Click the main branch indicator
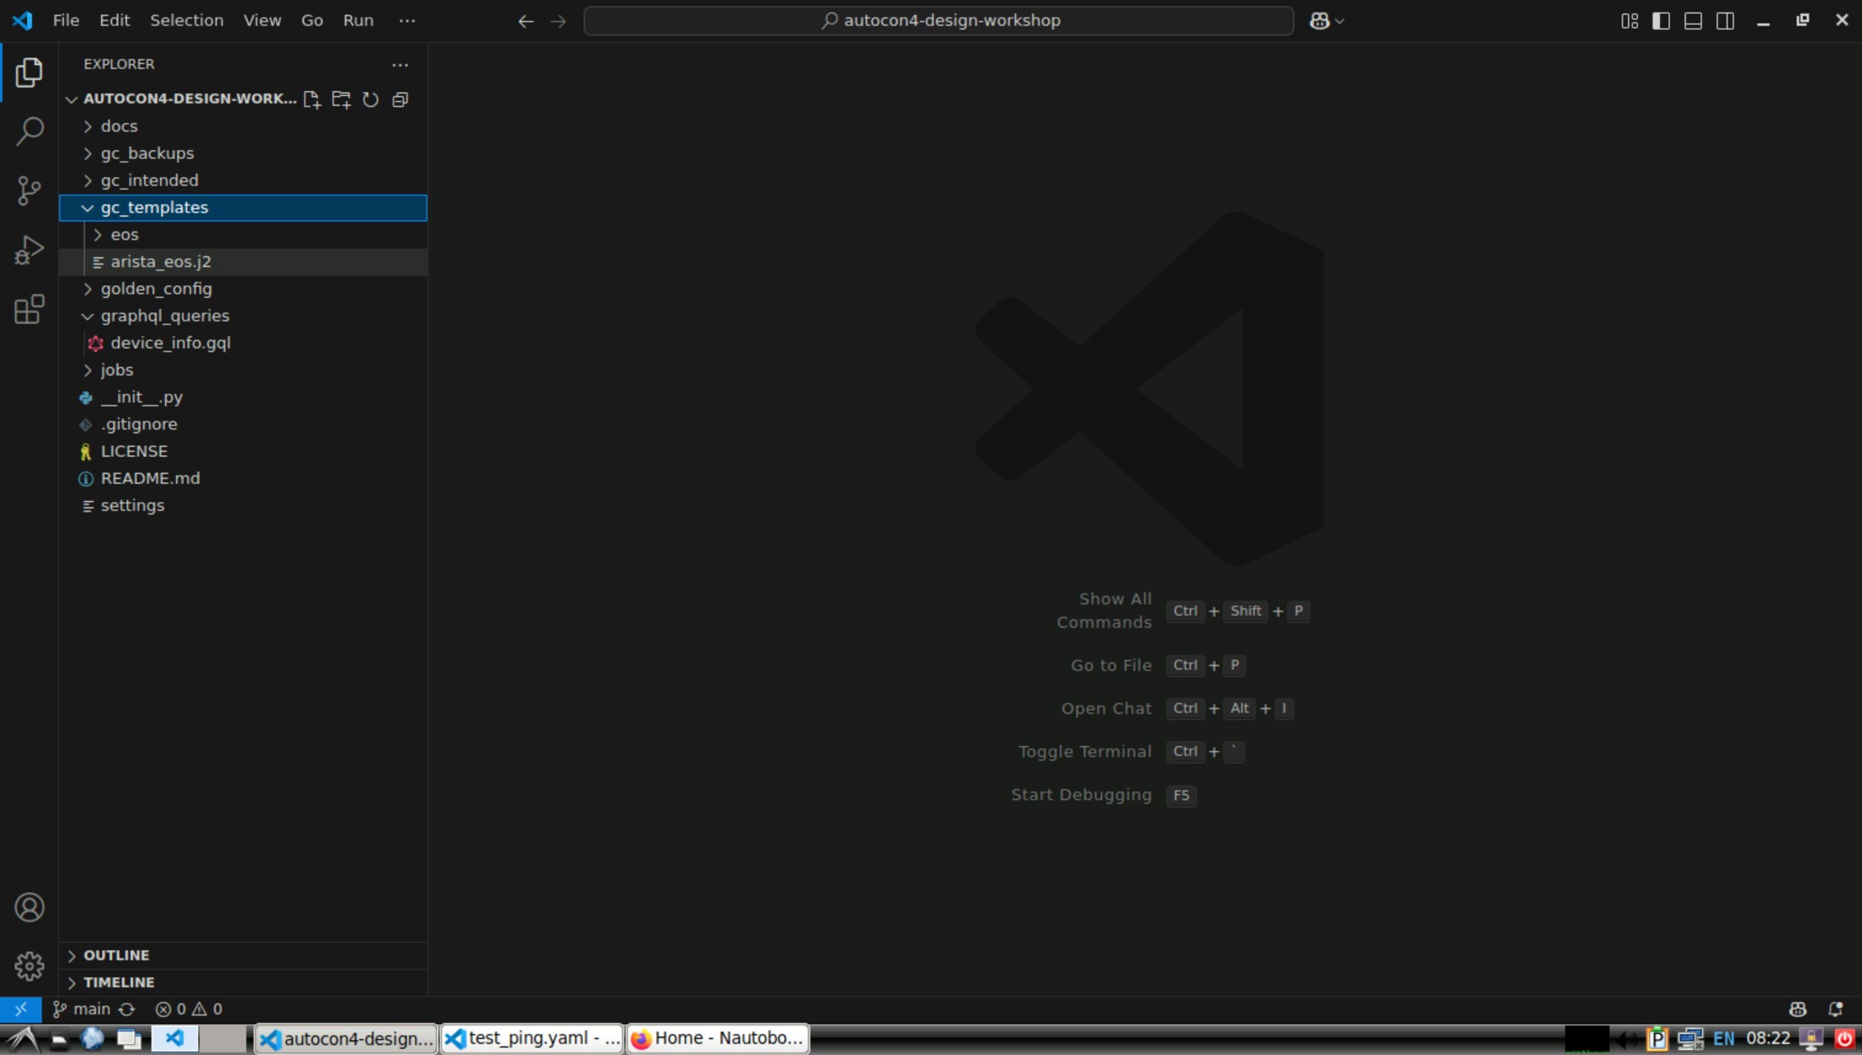The image size is (1862, 1055). click(x=83, y=1009)
